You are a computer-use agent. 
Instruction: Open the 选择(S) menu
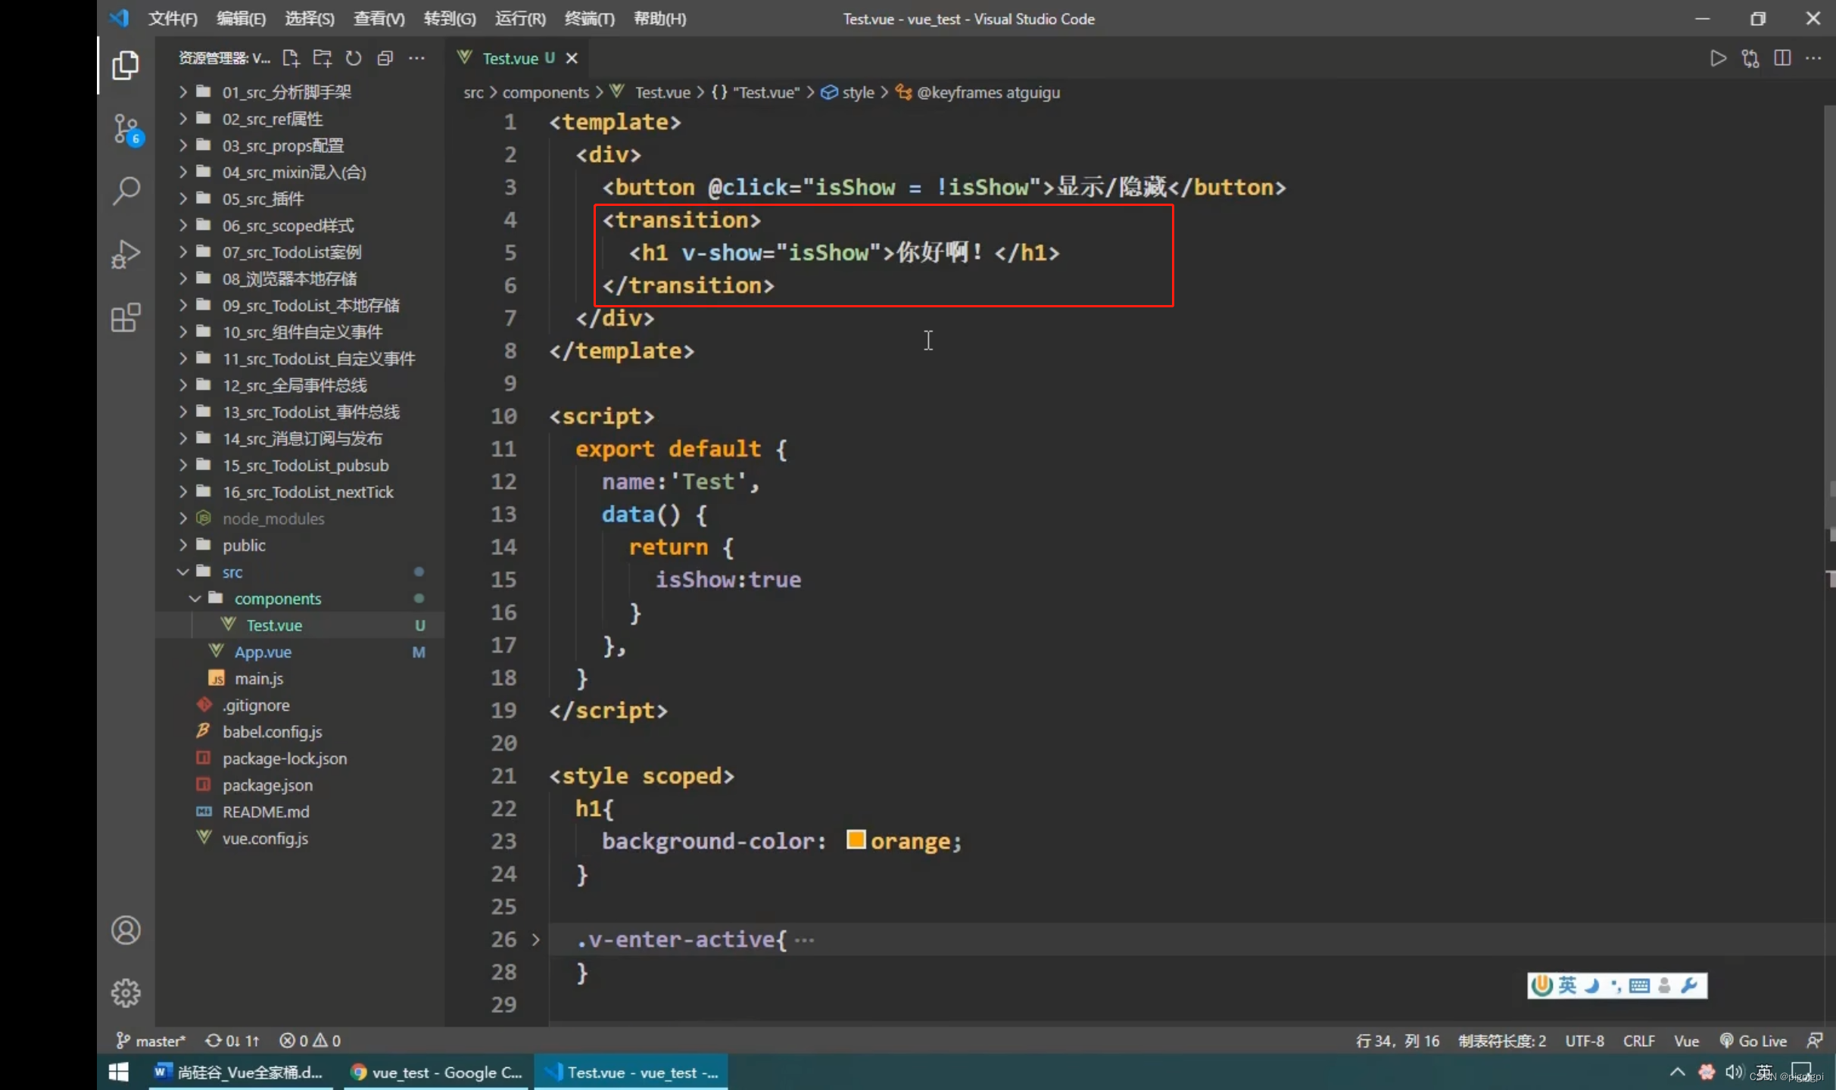pyautogui.click(x=309, y=19)
